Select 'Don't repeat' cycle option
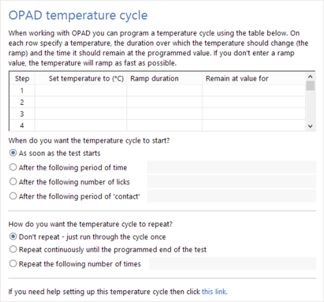The image size is (324, 302). point(13,237)
